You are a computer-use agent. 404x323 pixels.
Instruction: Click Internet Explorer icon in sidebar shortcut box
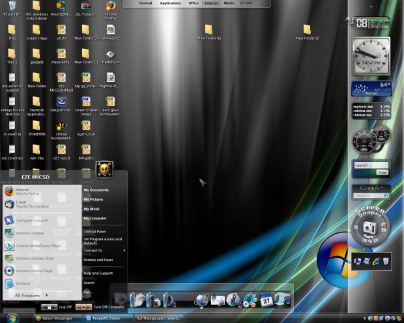376,261
